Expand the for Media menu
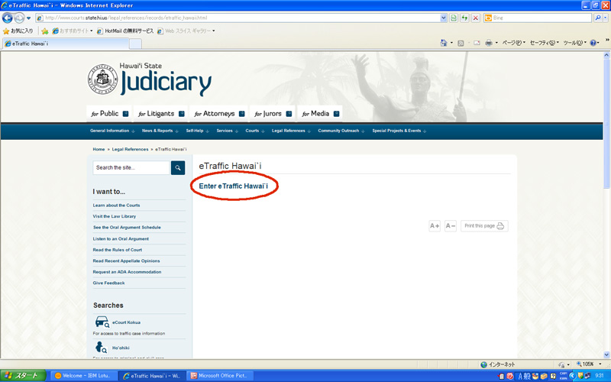This screenshot has width=611, height=382. [x=320, y=113]
